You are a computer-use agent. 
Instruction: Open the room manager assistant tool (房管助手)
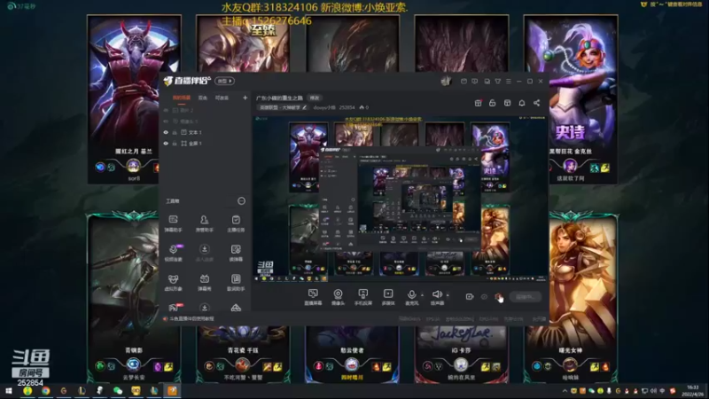tap(205, 223)
